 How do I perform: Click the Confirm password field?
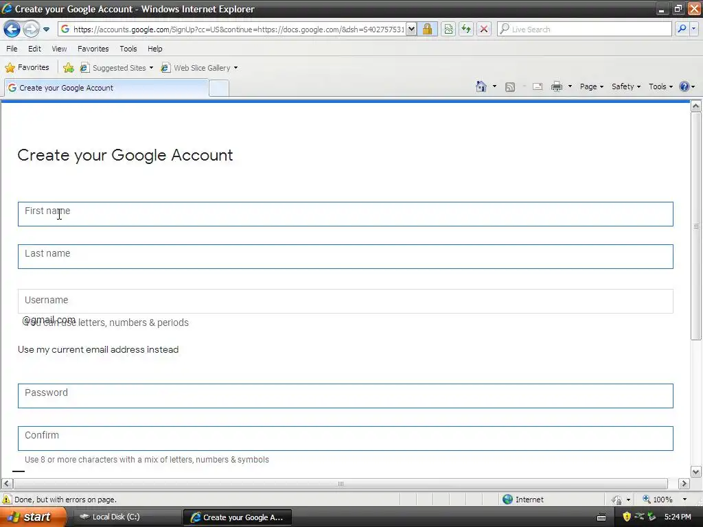(x=345, y=438)
